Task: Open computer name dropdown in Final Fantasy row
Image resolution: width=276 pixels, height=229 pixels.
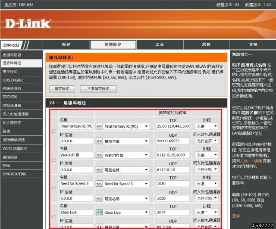Action: tap(126, 141)
